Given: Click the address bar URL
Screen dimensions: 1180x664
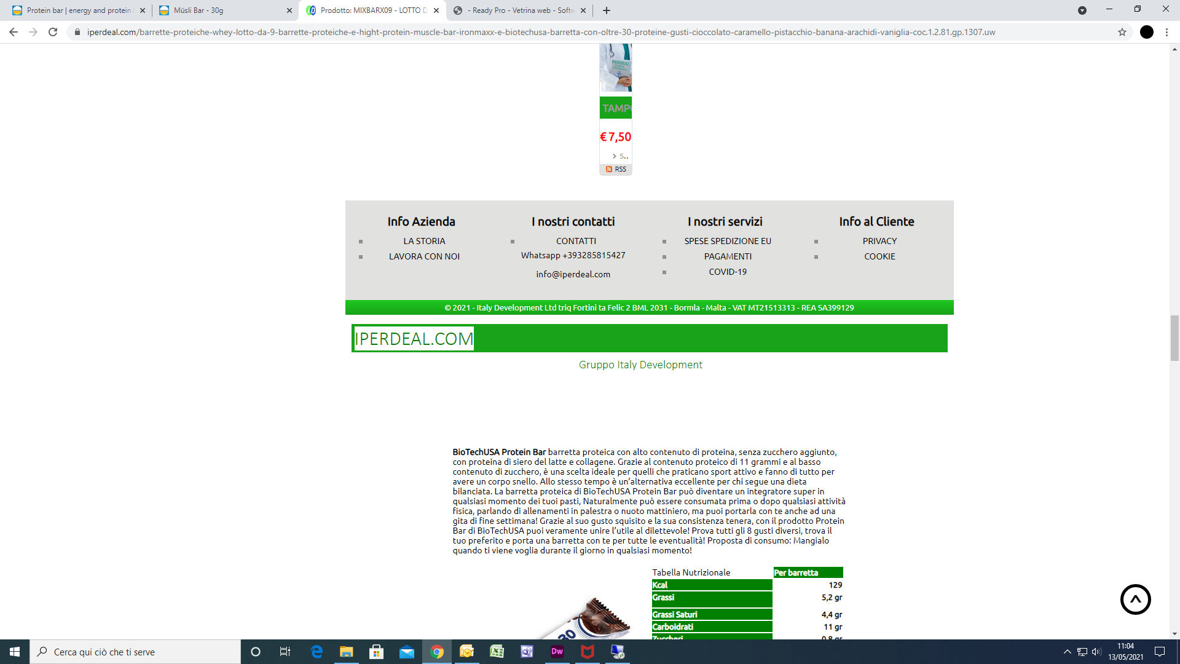Looking at the screenshot, I should (x=541, y=32).
